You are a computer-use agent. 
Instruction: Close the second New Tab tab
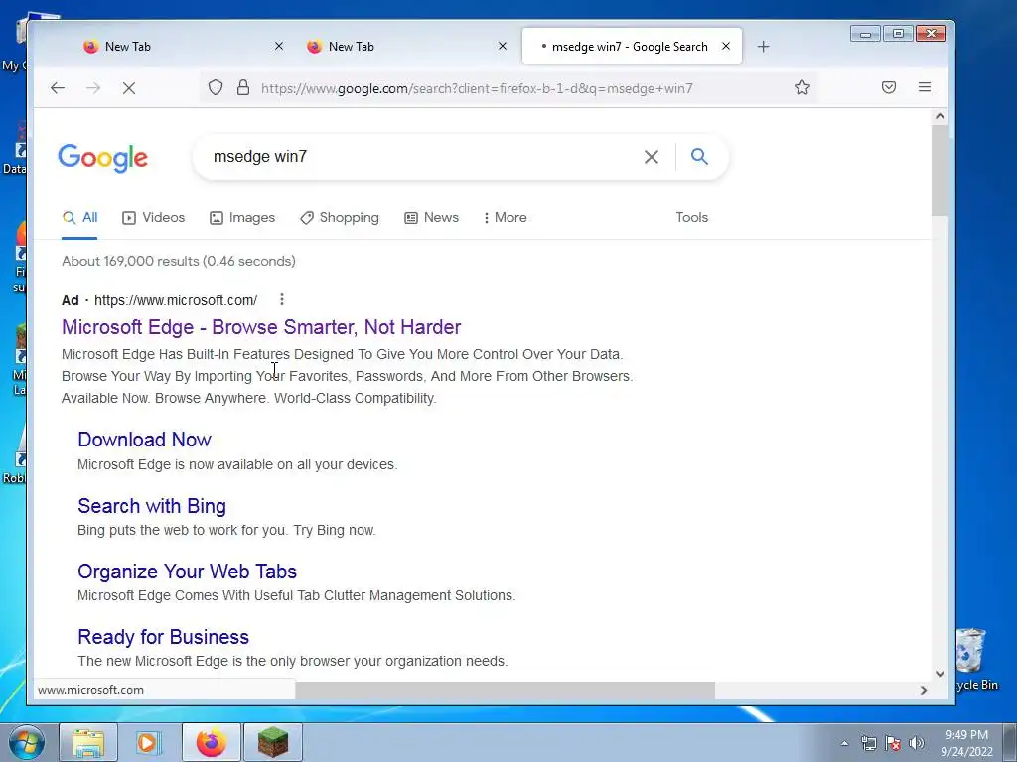tap(502, 46)
